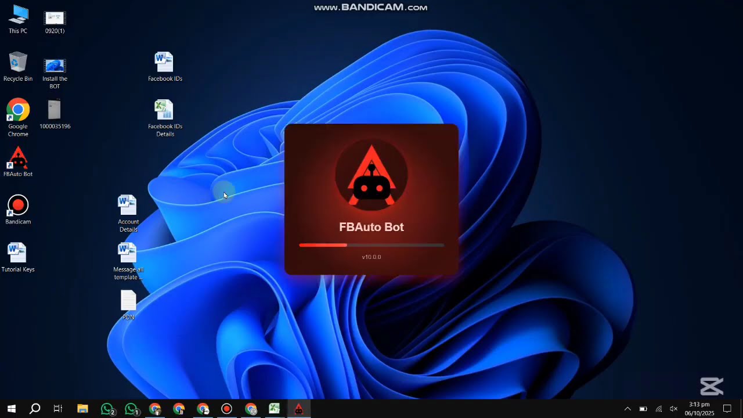
Task: Open the network Wi-Fi tray icon
Action: (x=659, y=409)
